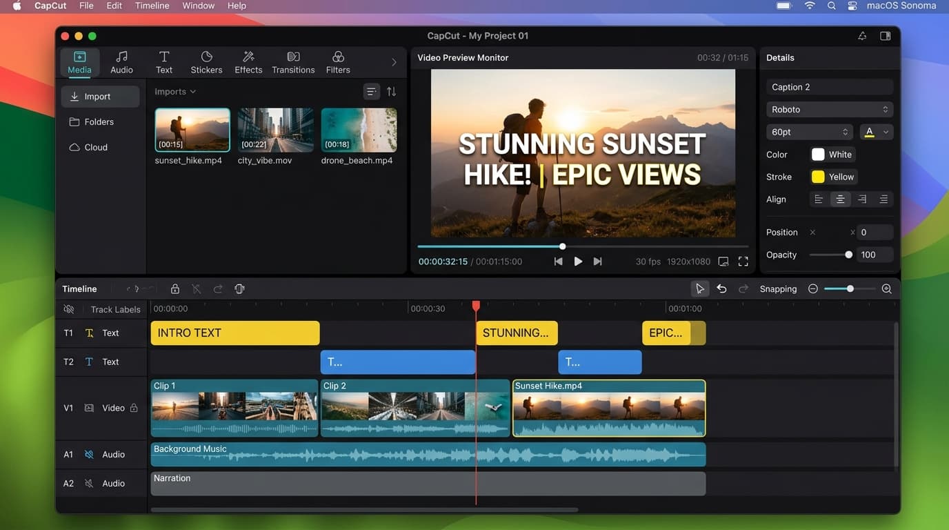The height and width of the screenshot is (530, 949).
Task: Zoom out the timeline
Action: (813, 289)
